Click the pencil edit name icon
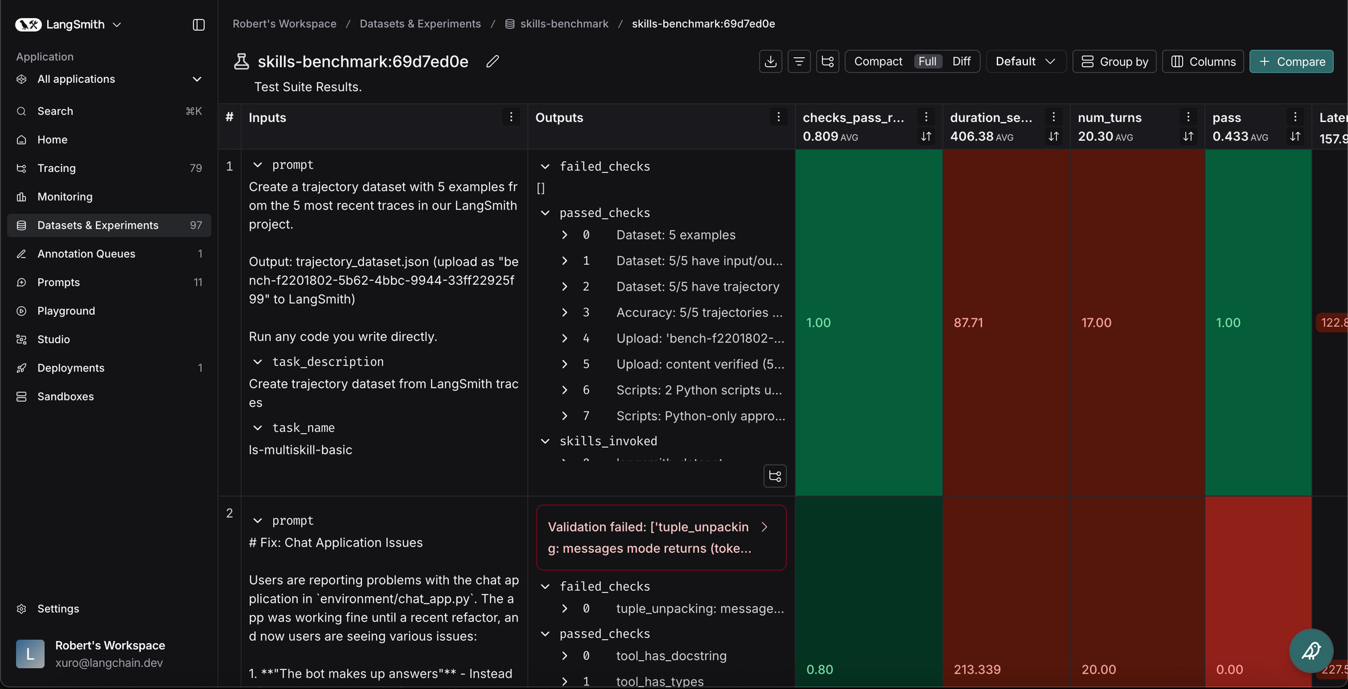The image size is (1348, 689). pos(493,61)
